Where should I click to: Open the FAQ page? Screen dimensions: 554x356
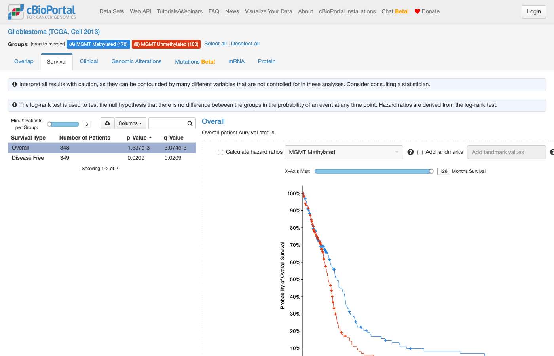pyautogui.click(x=214, y=11)
